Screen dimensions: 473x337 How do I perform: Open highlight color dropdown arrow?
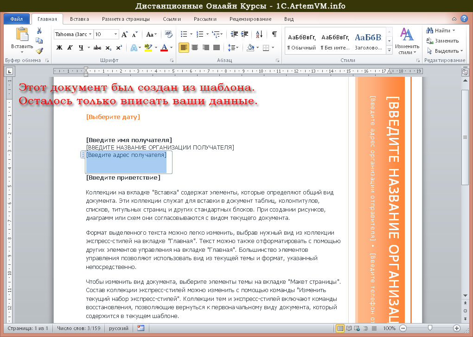click(x=156, y=48)
